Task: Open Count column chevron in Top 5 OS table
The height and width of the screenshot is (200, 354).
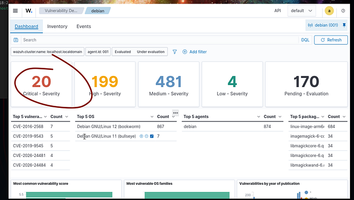Action: (x=173, y=116)
